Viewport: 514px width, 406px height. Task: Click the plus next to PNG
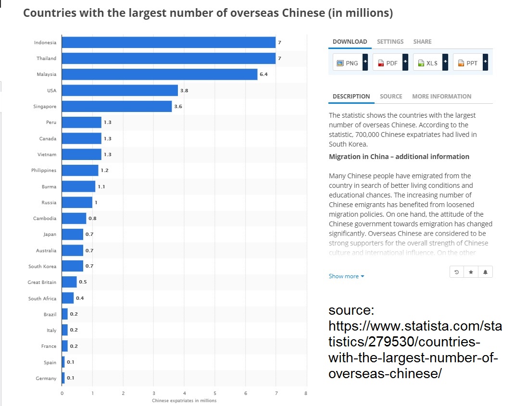click(x=365, y=62)
